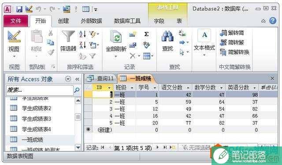The image size is (282, 165).
Task: Click the 繁转简 conversion button
Action: (232, 33)
